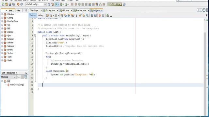The image size is (209, 117).
Task: Select the Student project
Action: (x=10, y=53)
